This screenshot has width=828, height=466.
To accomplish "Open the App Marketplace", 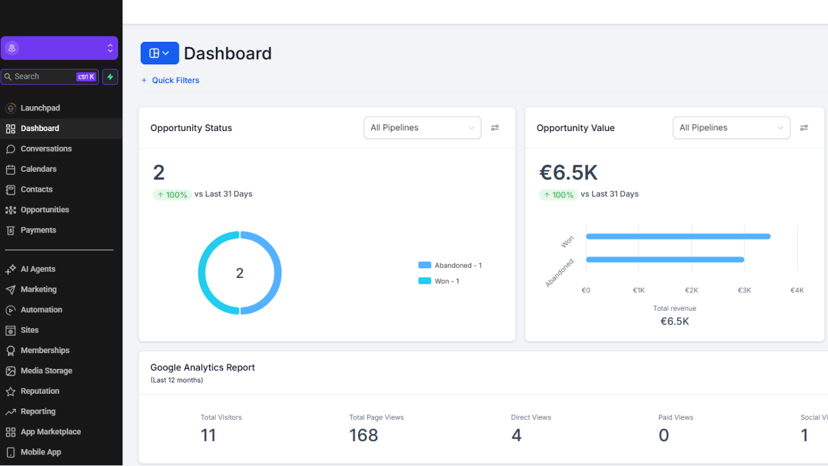I will click(48, 431).
